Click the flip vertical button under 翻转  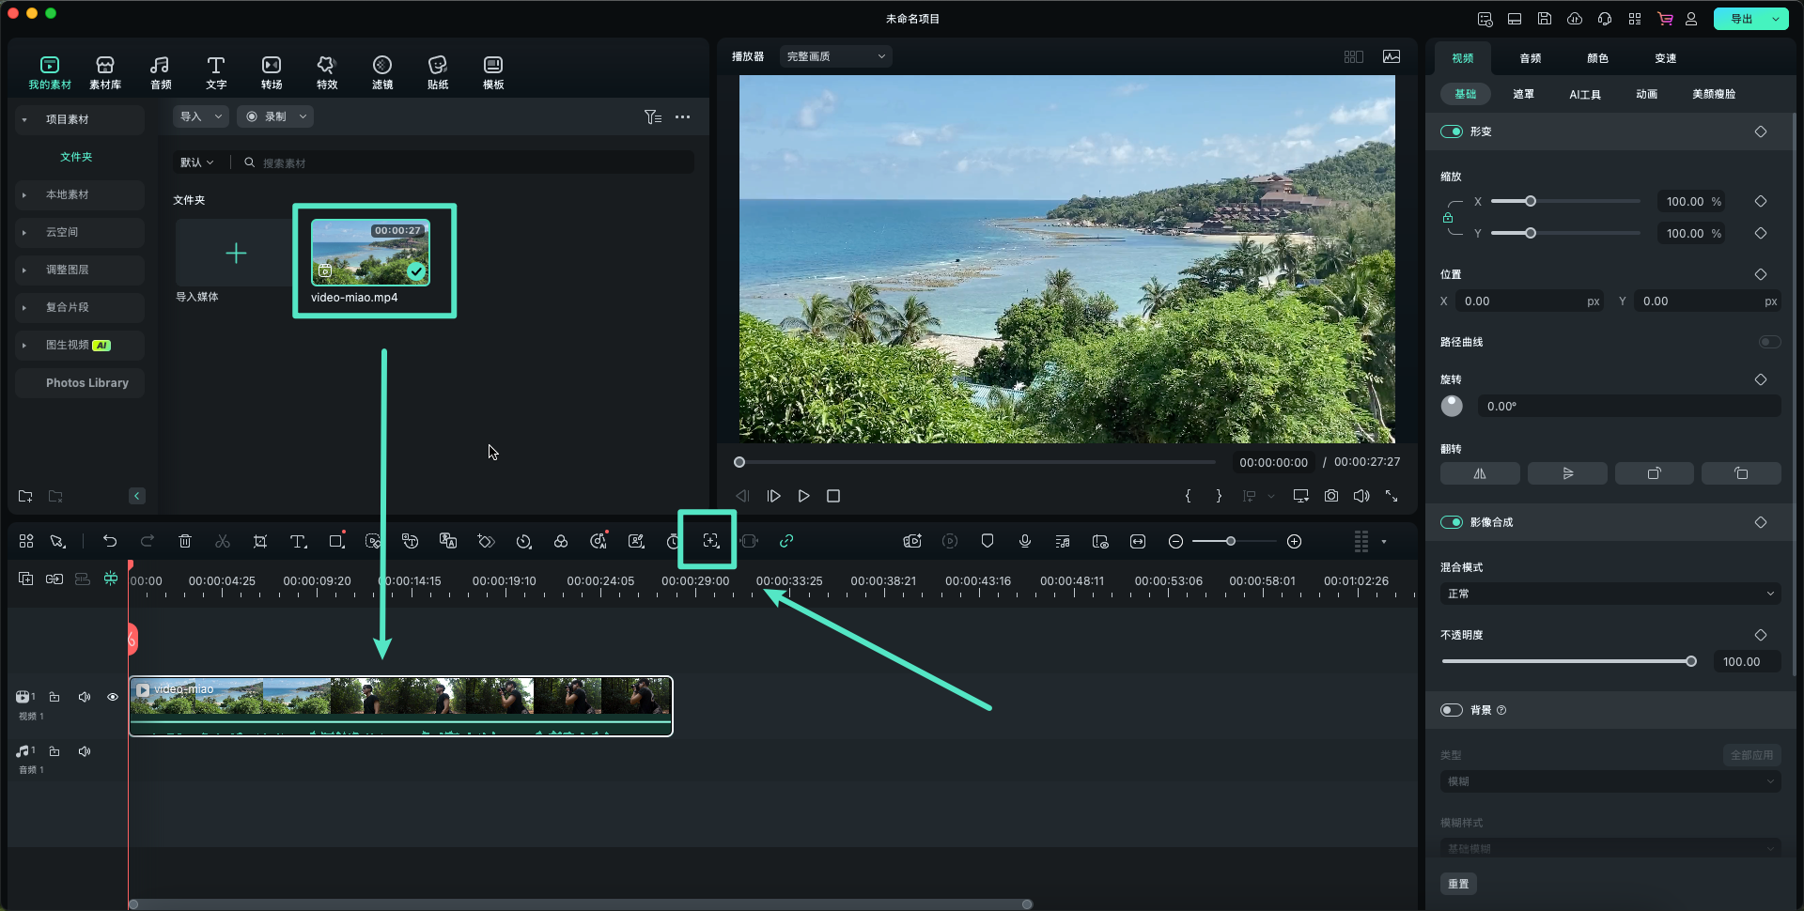pos(1567,473)
